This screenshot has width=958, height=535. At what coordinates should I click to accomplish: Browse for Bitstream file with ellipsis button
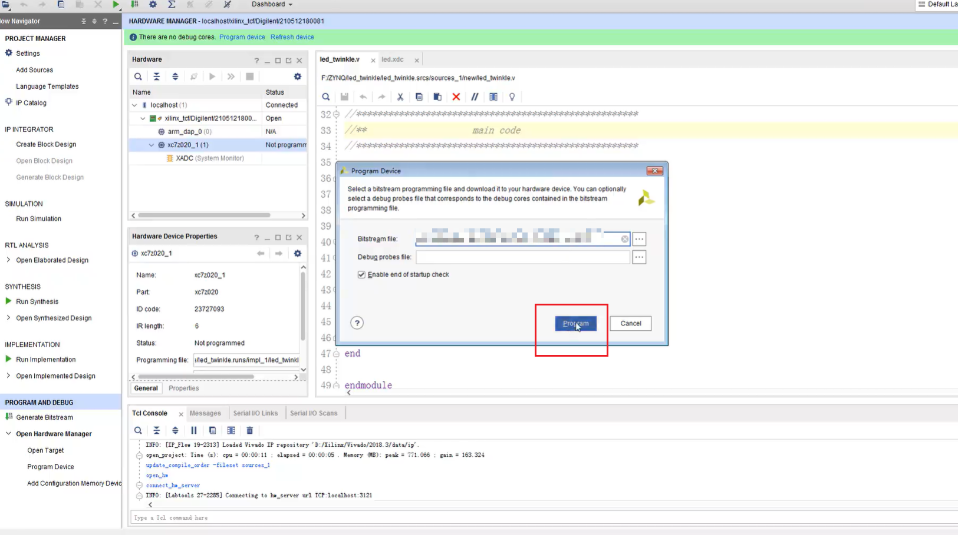[x=639, y=239]
